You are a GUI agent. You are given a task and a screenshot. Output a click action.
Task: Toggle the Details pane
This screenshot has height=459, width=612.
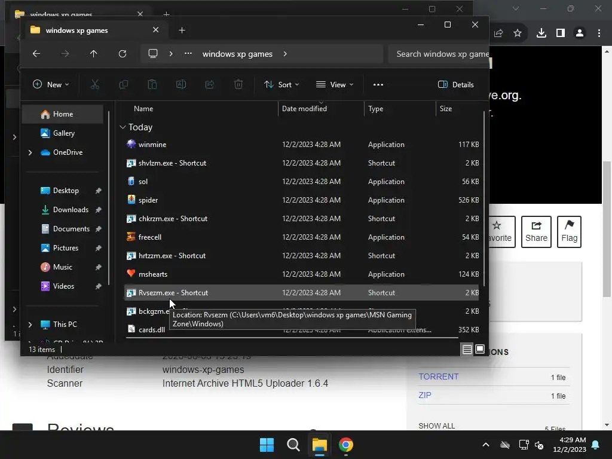456,84
